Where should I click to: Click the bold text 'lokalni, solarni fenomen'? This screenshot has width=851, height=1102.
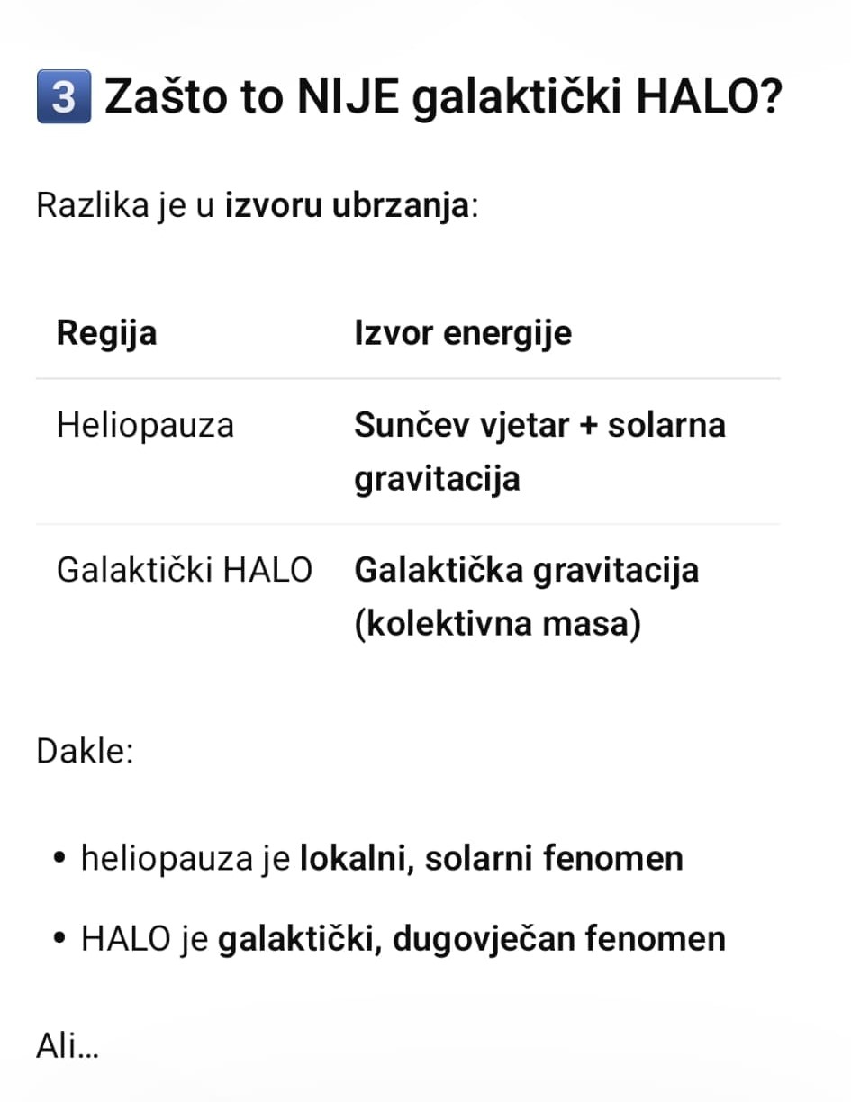tap(491, 858)
